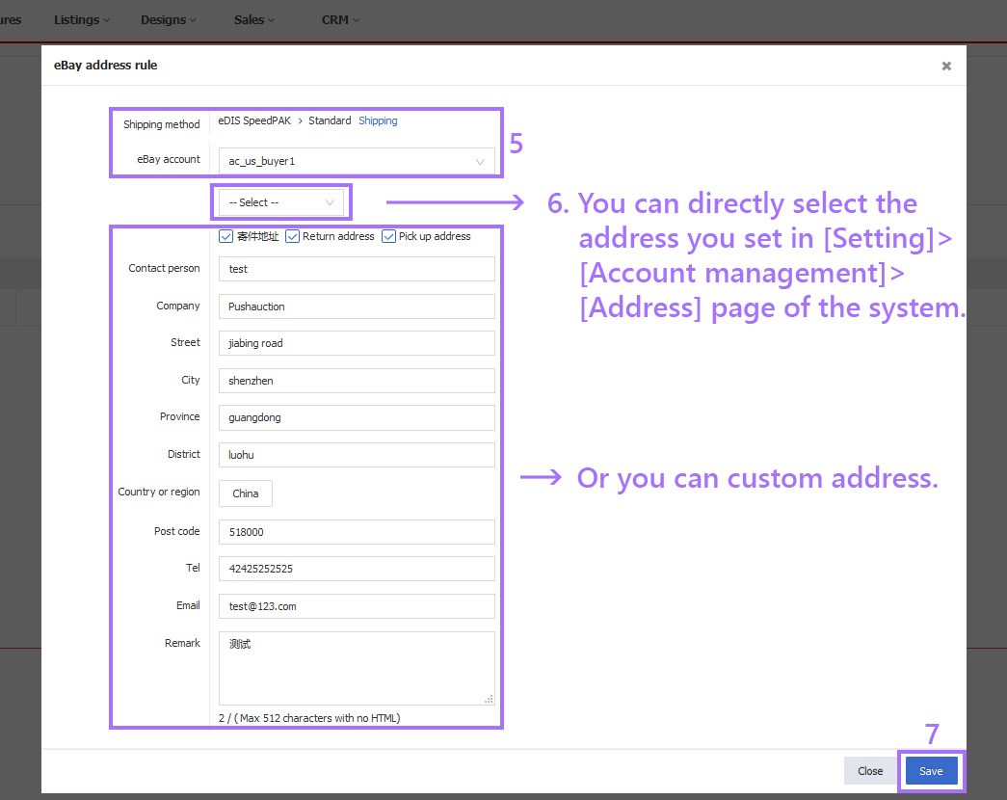Click inside the Remark text area
This screenshot has height=800, width=1007.
click(357, 665)
